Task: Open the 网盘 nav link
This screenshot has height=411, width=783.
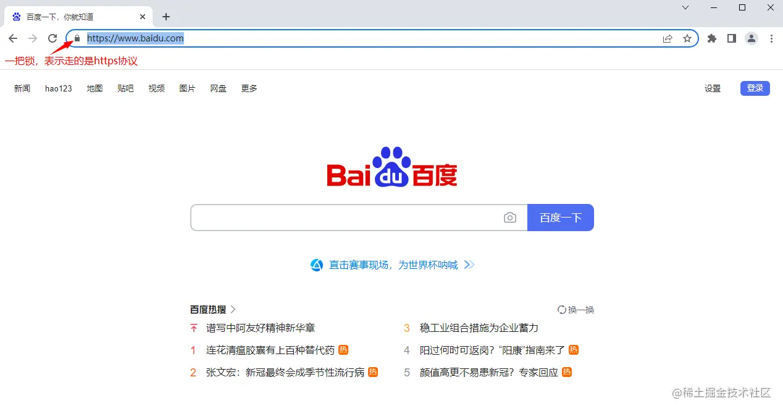Action: click(218, 88)
